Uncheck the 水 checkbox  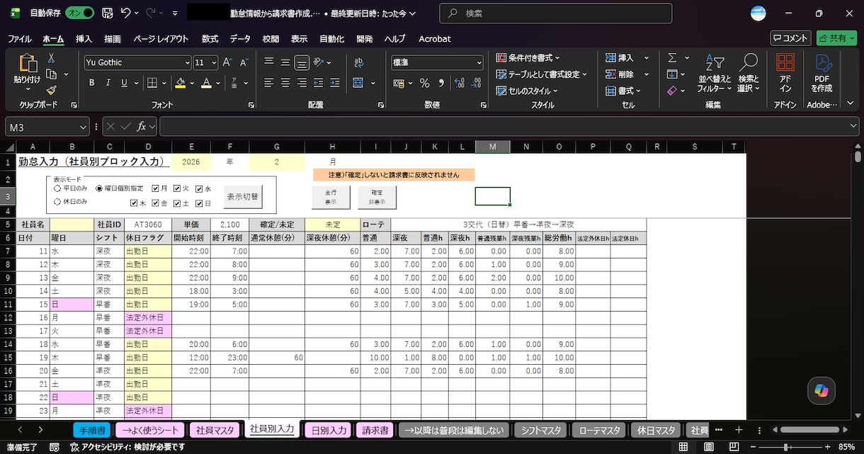(199, 189)
